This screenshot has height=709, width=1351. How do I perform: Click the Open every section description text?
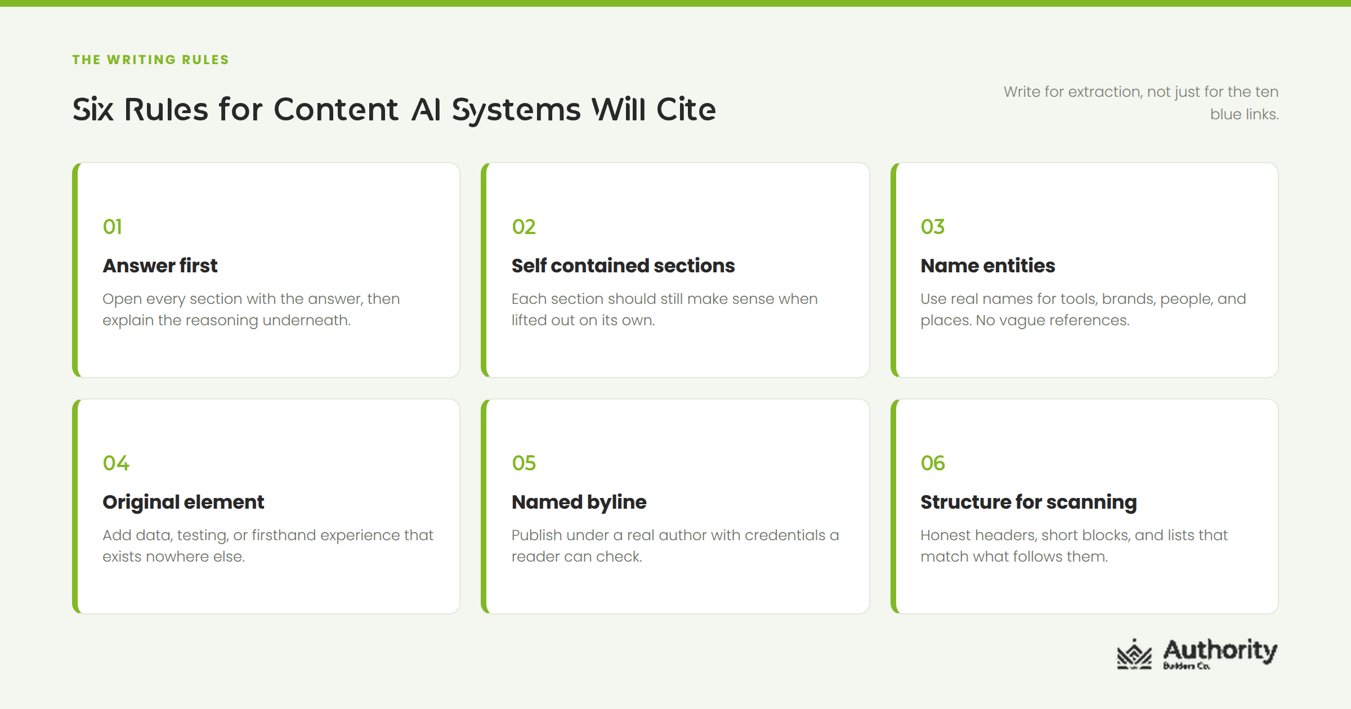(251, 309)
